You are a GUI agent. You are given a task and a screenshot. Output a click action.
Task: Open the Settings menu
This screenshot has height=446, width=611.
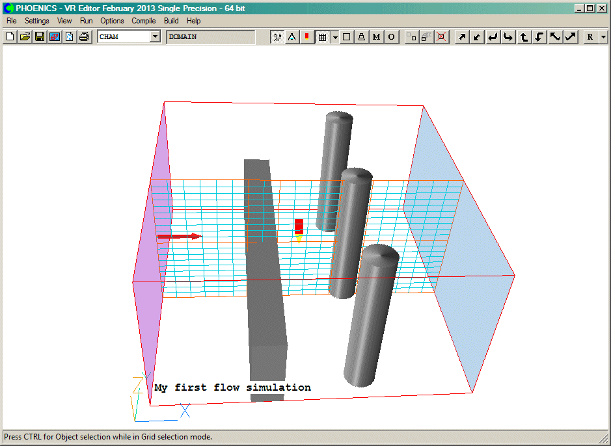pos(36,21)
